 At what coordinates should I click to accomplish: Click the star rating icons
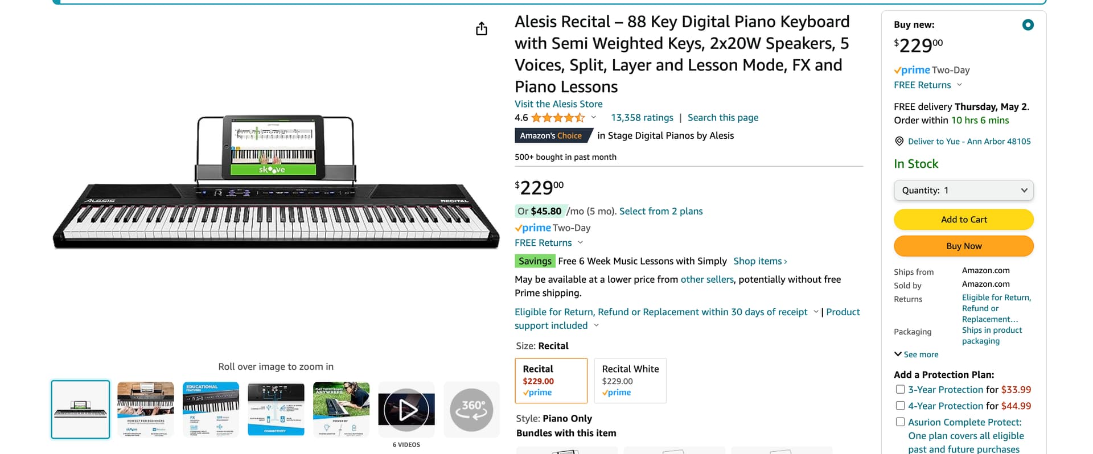pos(557,118)
